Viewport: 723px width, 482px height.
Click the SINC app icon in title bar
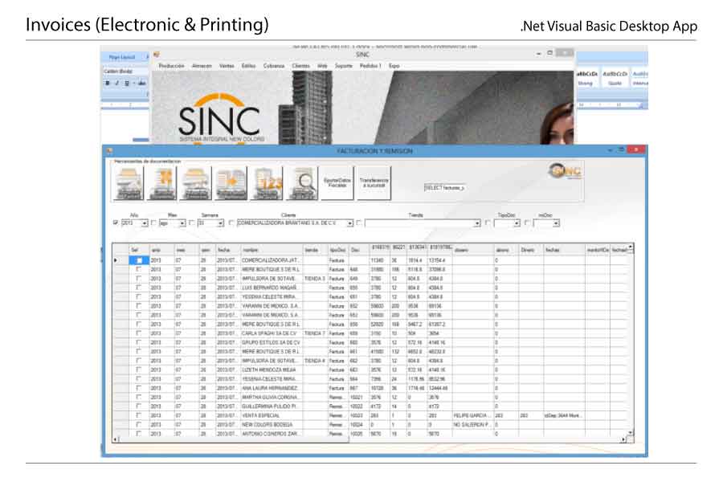click(x=157, y=54)
